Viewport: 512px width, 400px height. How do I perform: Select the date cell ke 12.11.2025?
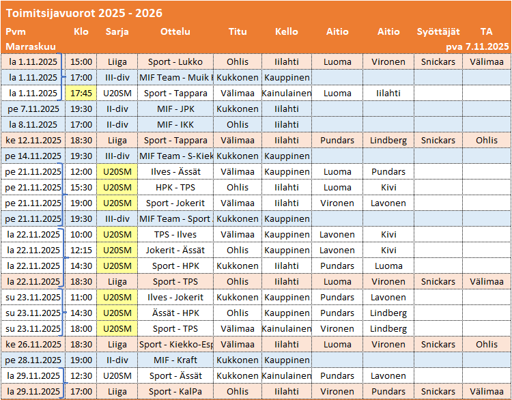pyautogui.click(x=33, y=141)
